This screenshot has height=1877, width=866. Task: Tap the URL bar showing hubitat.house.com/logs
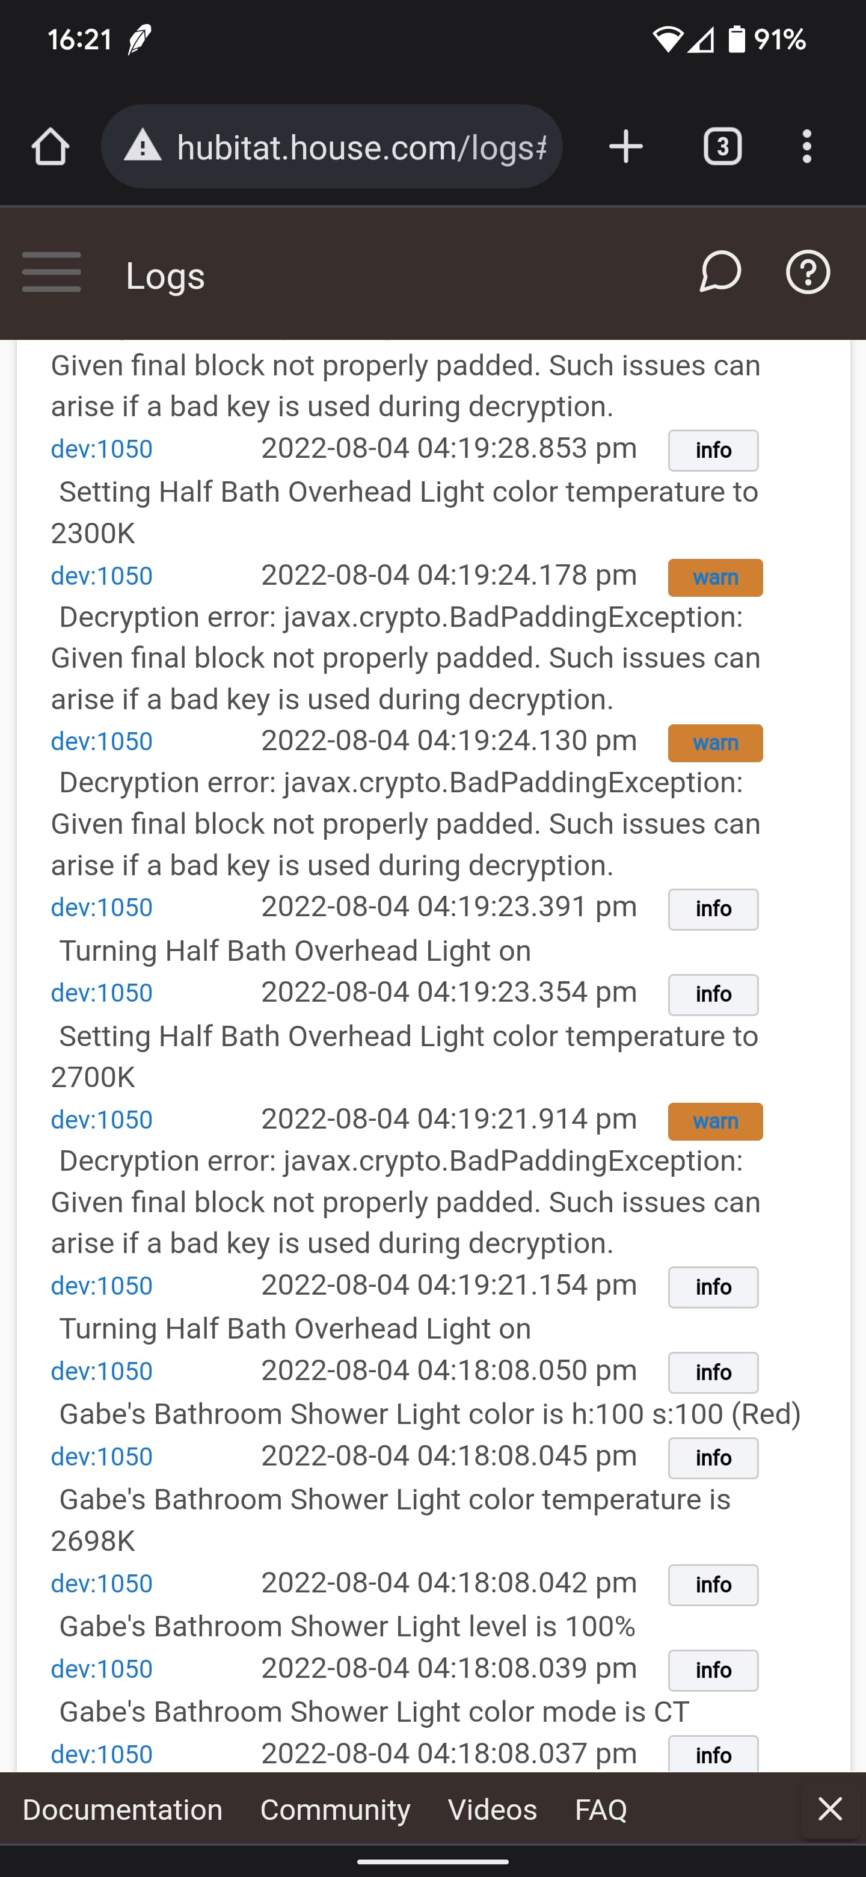tap(361, 147)
